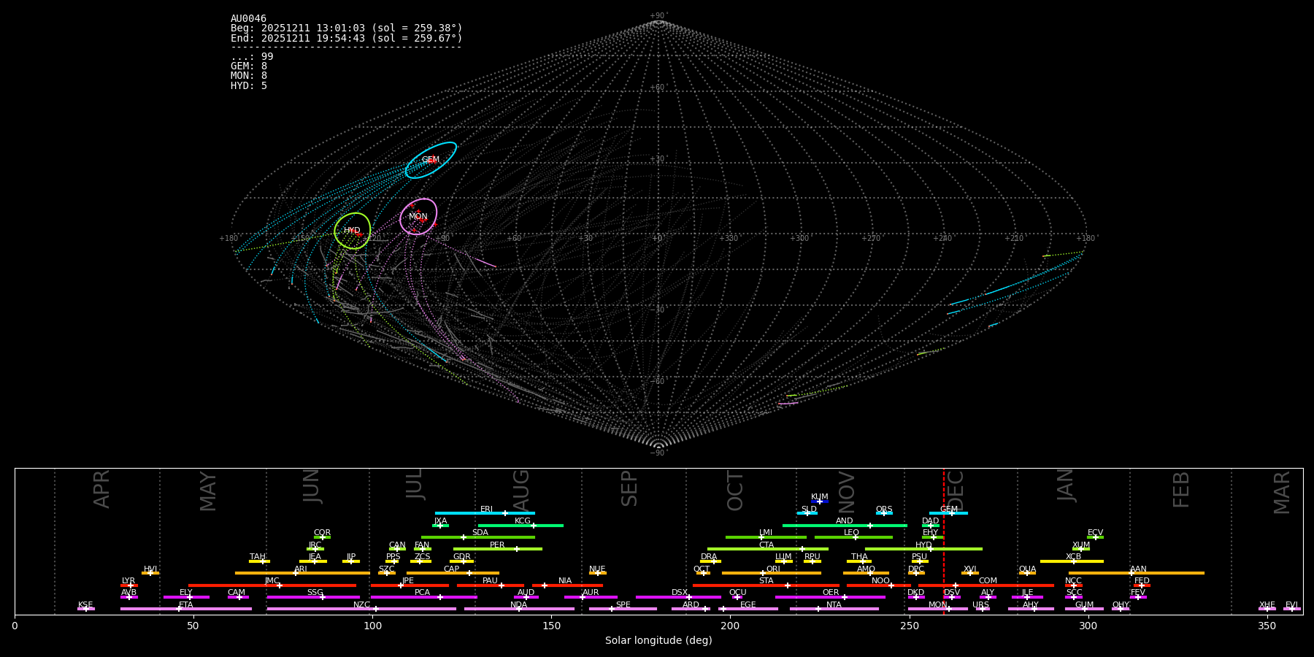Click the PCA shower bar in timeline
The image size is (1314, 657).
(x=423, y=597)
